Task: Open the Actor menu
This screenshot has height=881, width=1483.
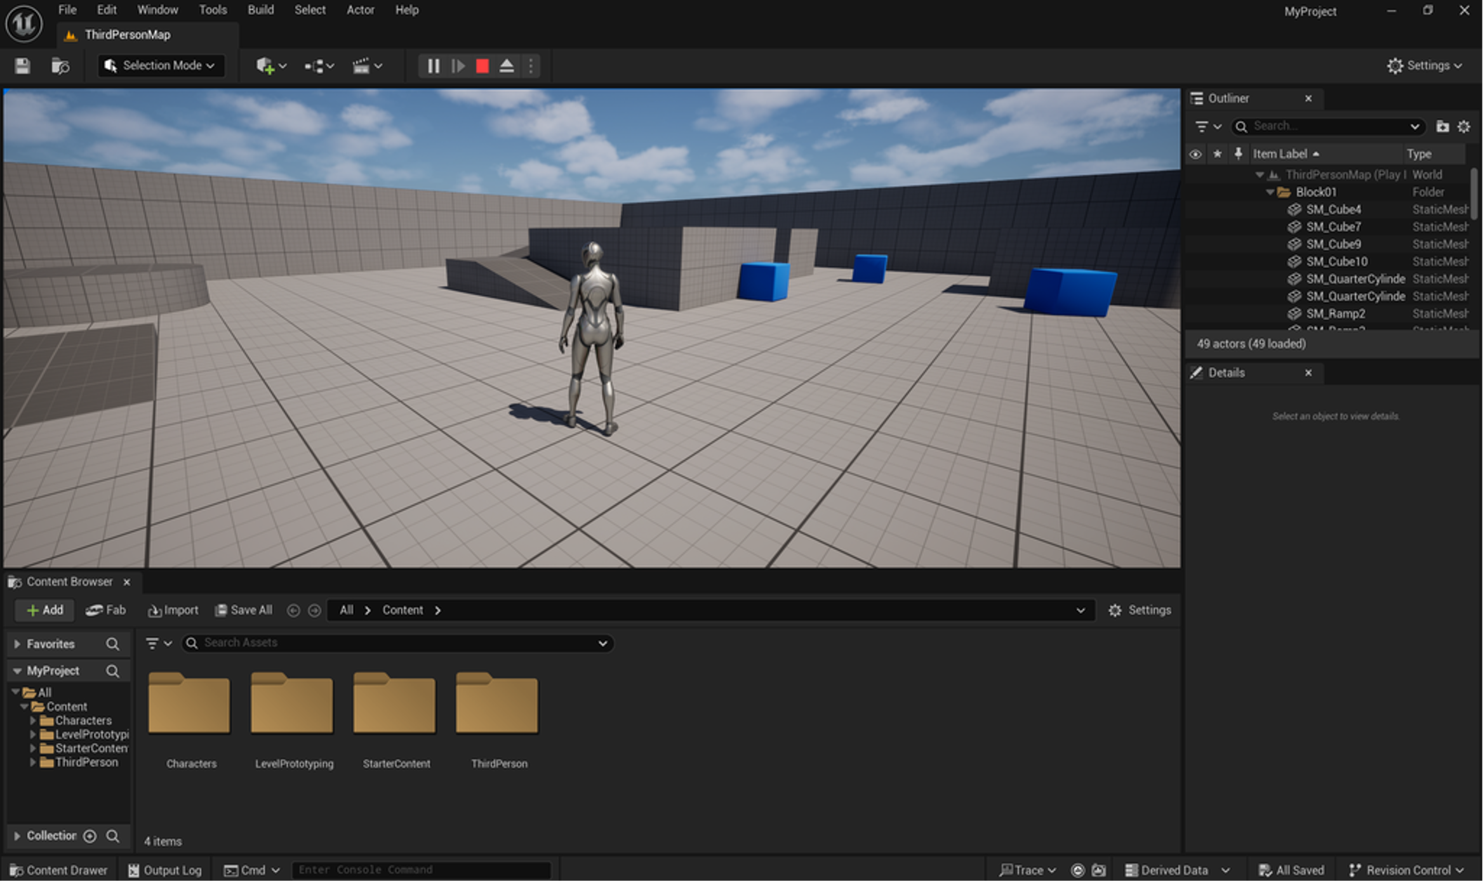Action: click(x=360, y=10)
